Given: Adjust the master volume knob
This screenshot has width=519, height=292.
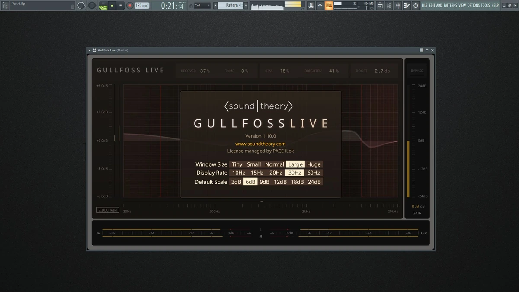Looking at the screenshot, I should click(81, 6).
